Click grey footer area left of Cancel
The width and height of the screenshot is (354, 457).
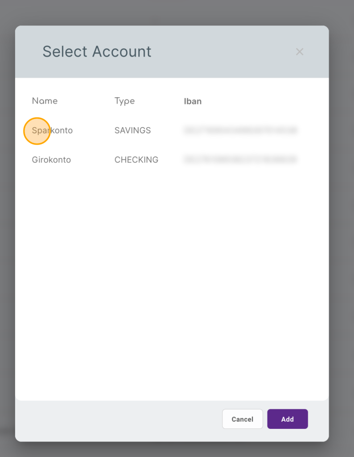[x=116, y=420]
